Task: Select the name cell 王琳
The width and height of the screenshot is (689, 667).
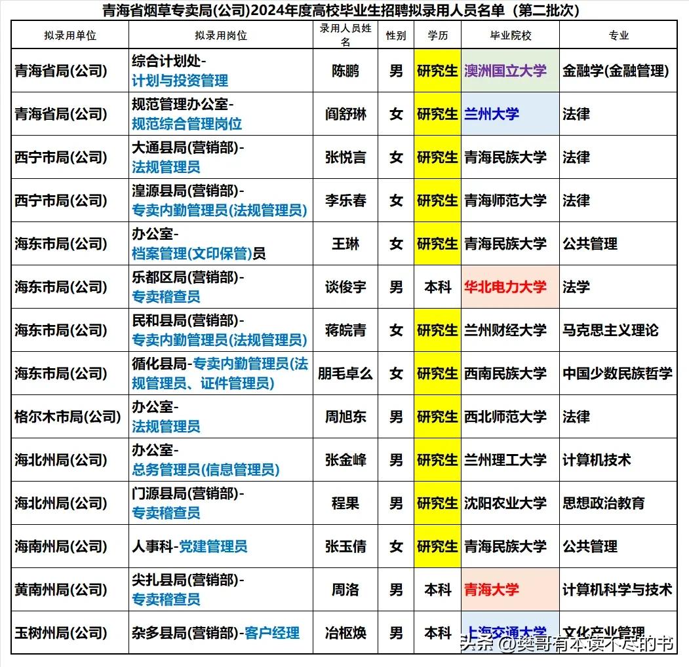Action: [345, 244]
